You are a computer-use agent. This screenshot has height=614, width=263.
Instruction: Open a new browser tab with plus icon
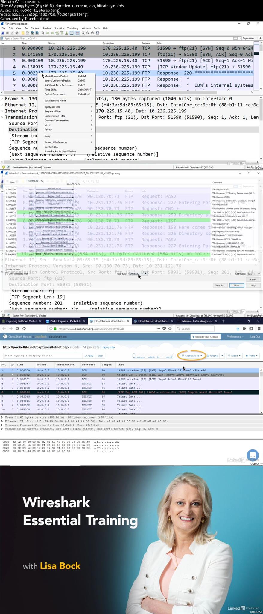(x=223, y=321)
